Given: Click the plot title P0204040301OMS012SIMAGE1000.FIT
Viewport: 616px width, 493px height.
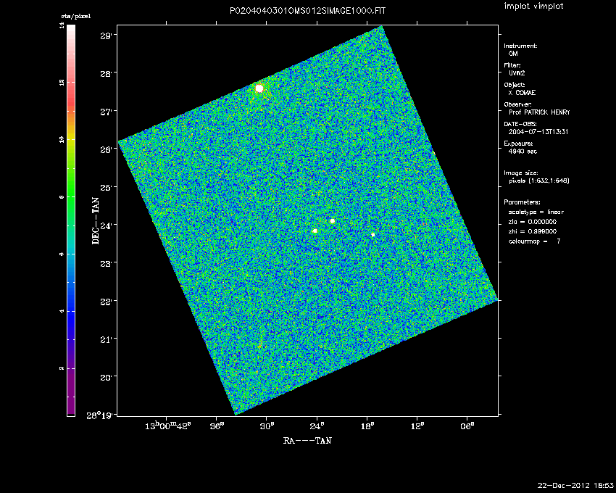Looking at the screenshot, I should (x=307, y=11).
